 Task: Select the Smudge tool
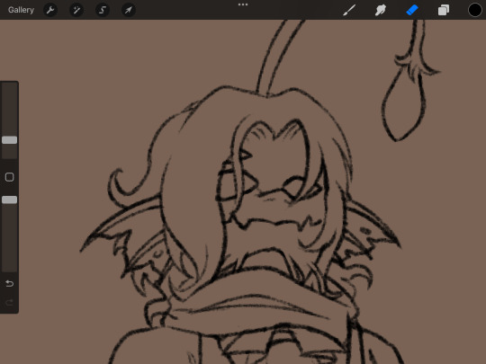tap(381, 10)
